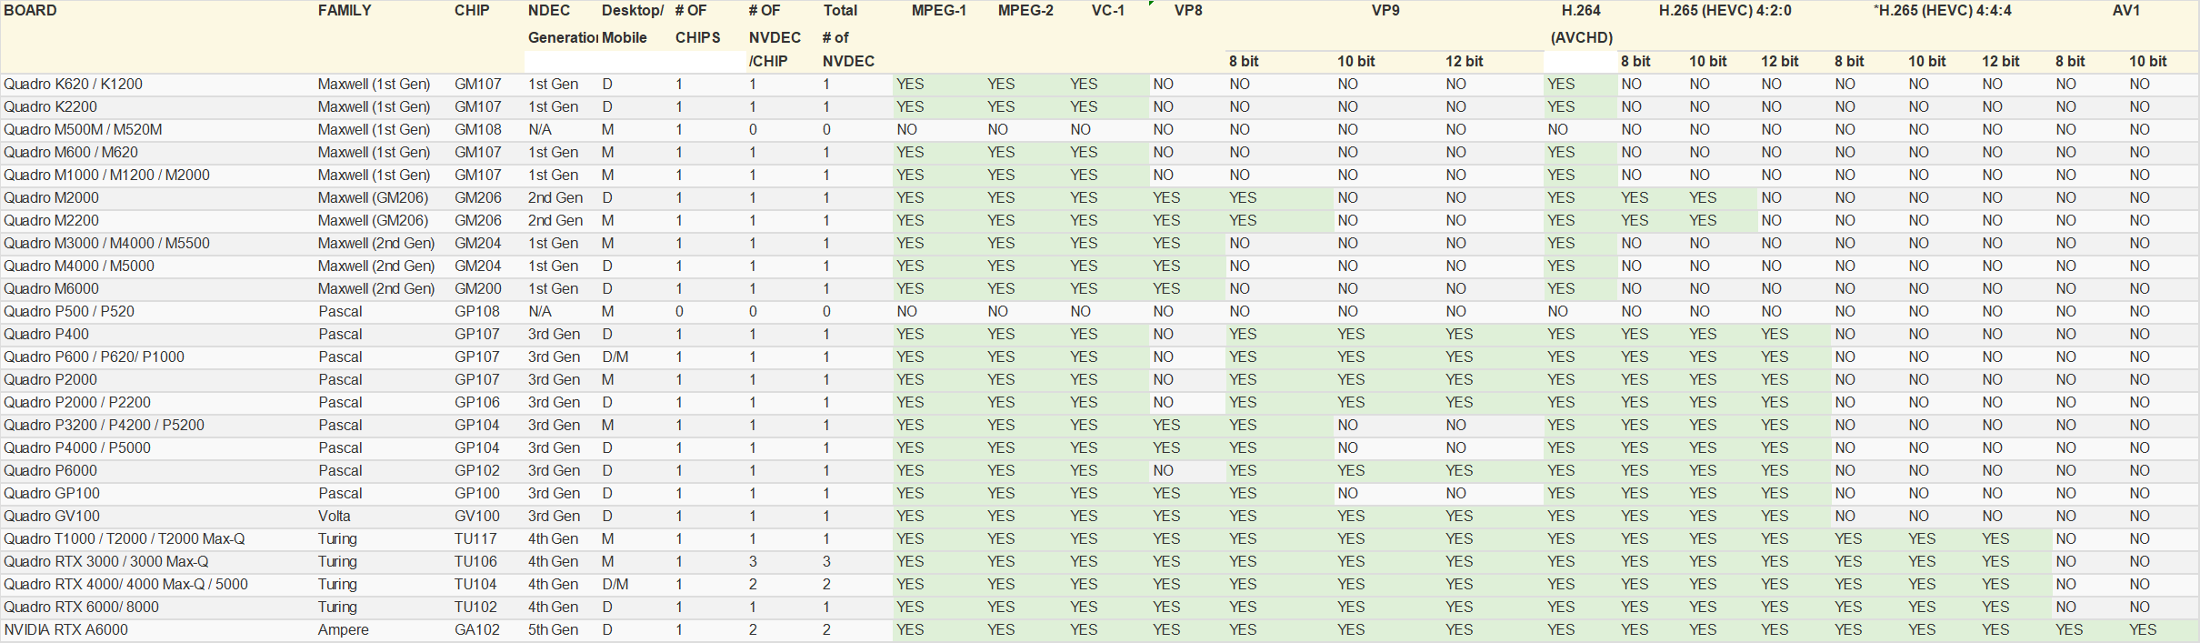Click Quadro T1000 / T2000 / T2000 Max-Q cell

[125, 539]
